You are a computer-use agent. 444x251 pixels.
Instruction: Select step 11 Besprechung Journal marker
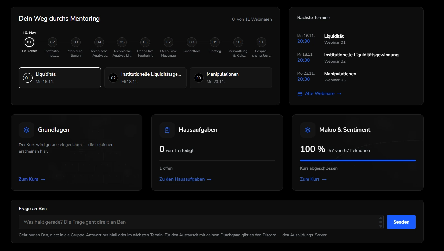[x=261, y=42]
